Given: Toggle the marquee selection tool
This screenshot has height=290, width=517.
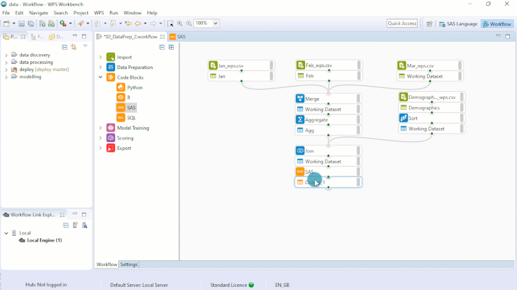Looking at the screenshot, I should tap(171, 23).
